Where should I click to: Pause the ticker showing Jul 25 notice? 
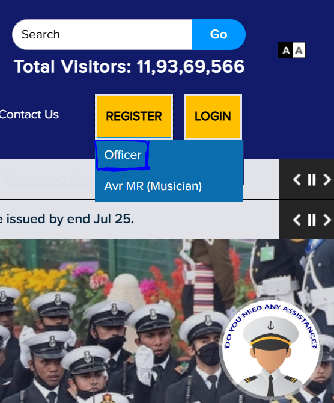[312, 220]
